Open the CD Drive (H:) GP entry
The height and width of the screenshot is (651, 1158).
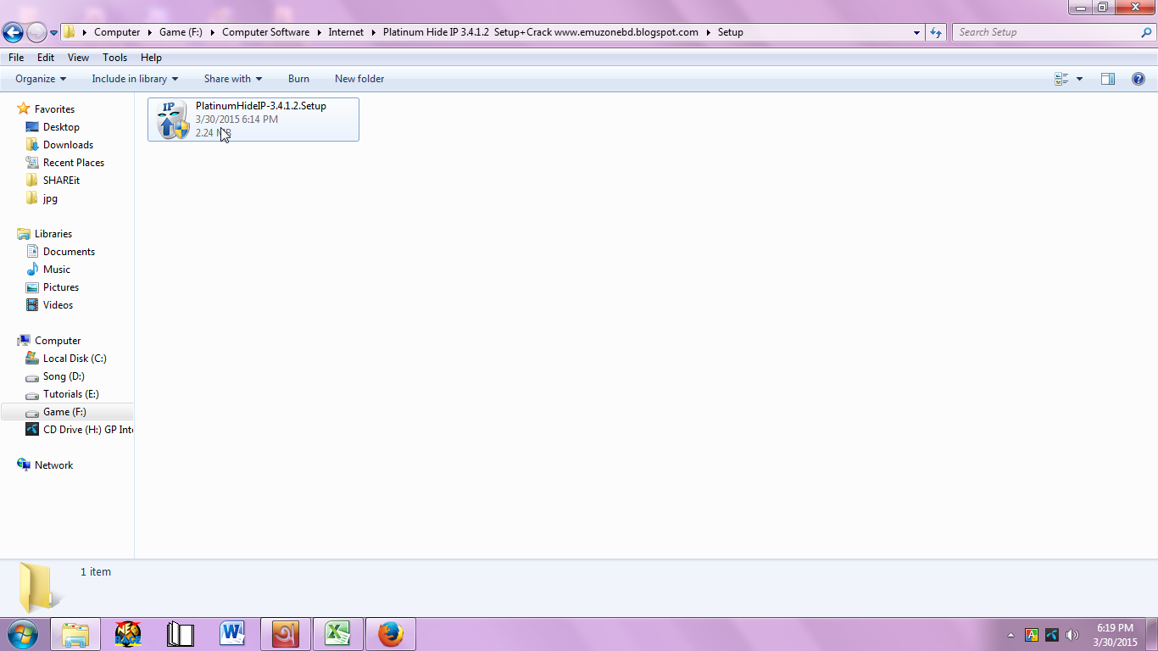point(79,430)
